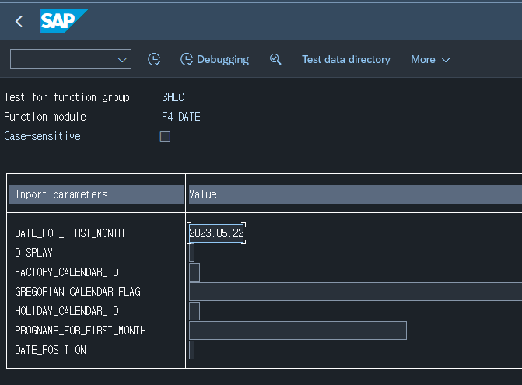Click the DISPLAY value field
Screen dimensions: 522x385
pyautogui.click(x=191, y=253)
